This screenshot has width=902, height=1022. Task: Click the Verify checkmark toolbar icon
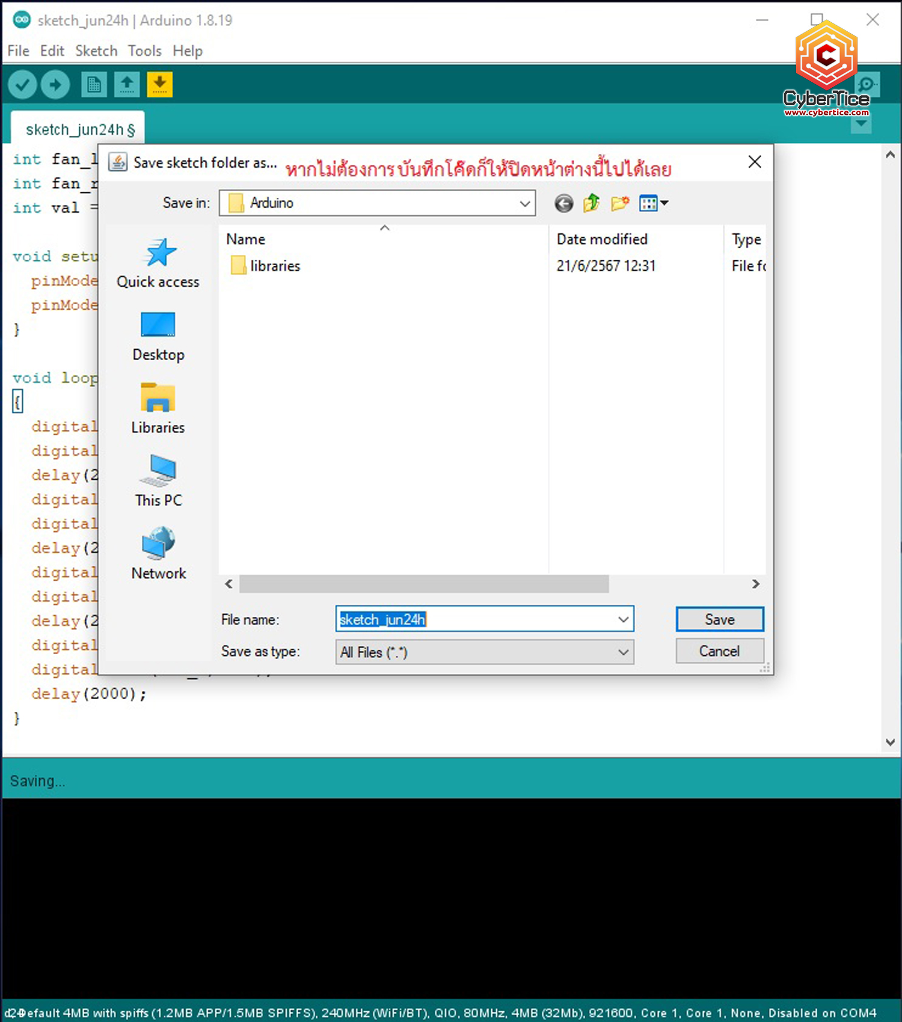pyautogui.click(x=23, y=85)
